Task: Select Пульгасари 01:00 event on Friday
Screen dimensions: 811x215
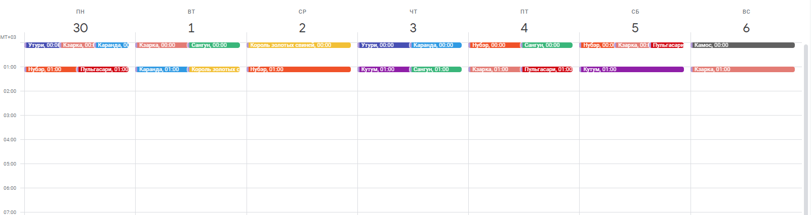Action: (547, 70)
